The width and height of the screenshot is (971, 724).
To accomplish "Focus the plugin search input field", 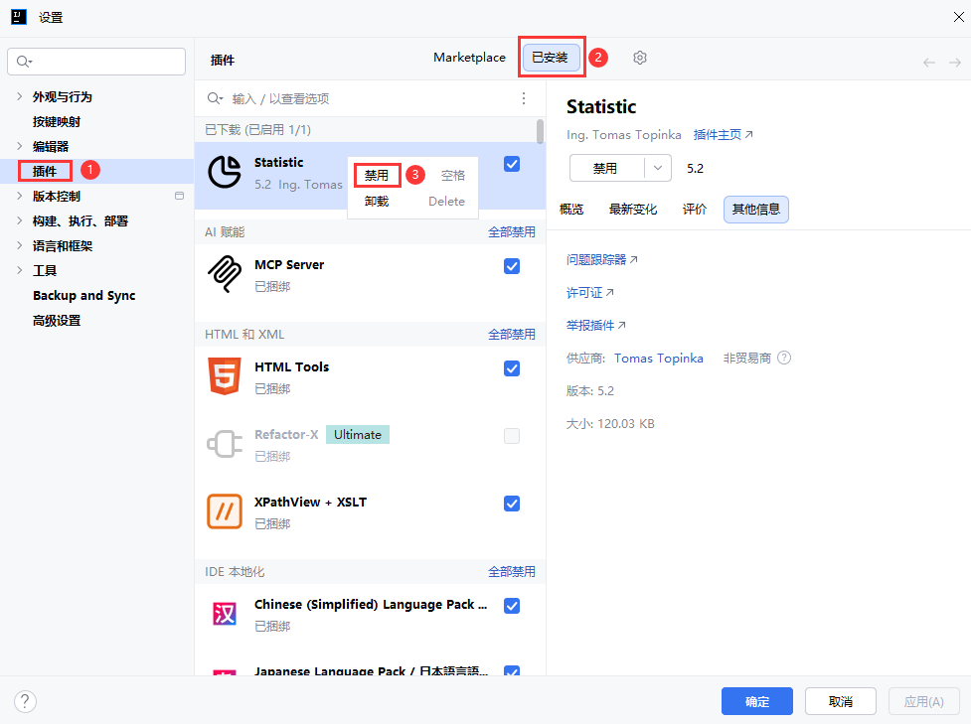I will [372, 98].
